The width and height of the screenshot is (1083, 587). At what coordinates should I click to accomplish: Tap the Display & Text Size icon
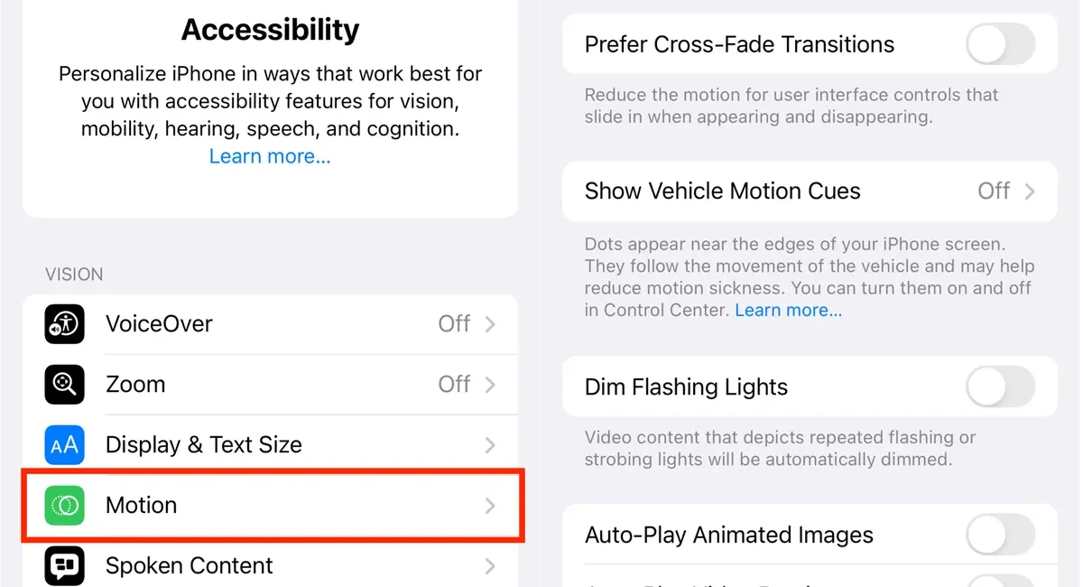[64, 444]
